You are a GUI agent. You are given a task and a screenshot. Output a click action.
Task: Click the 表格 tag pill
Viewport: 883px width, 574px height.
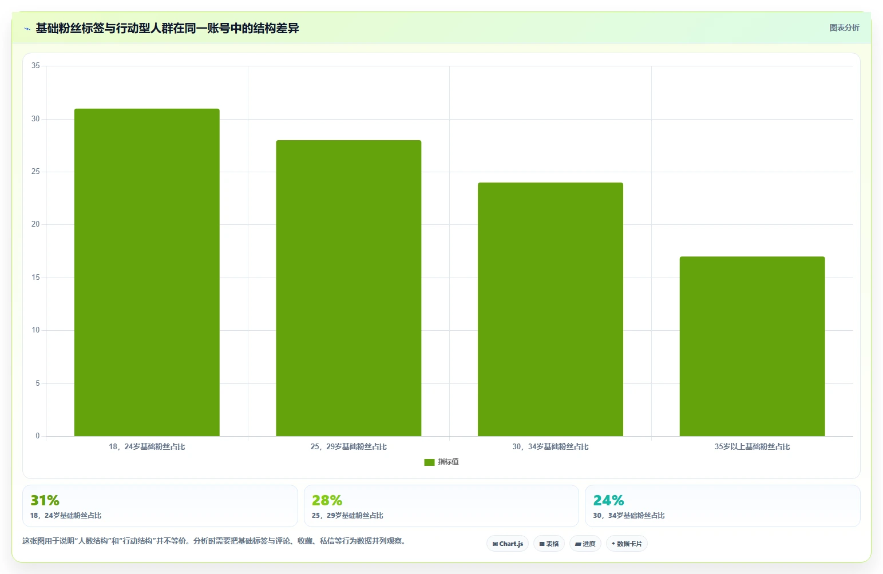tap(549, 544)
